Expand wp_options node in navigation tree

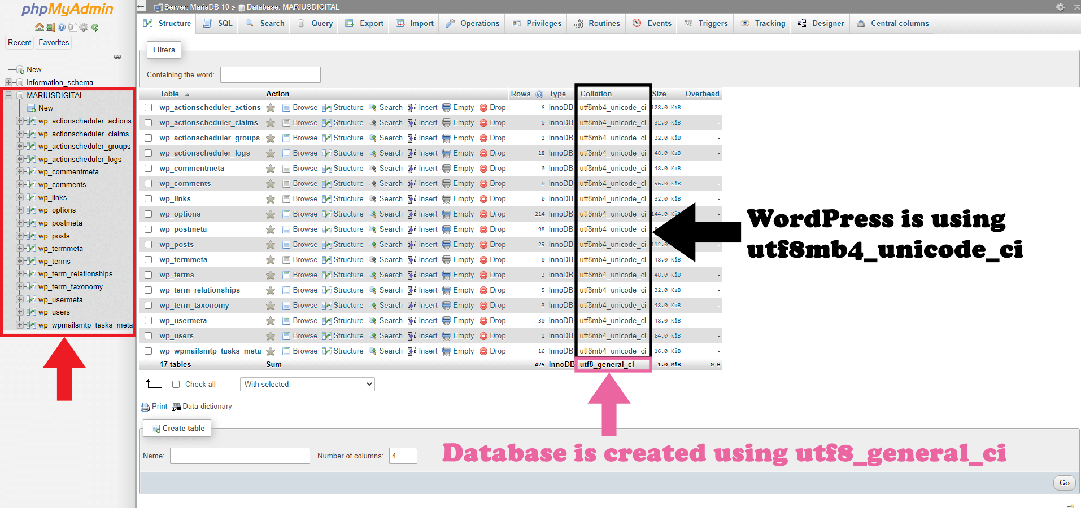(20, 210)
